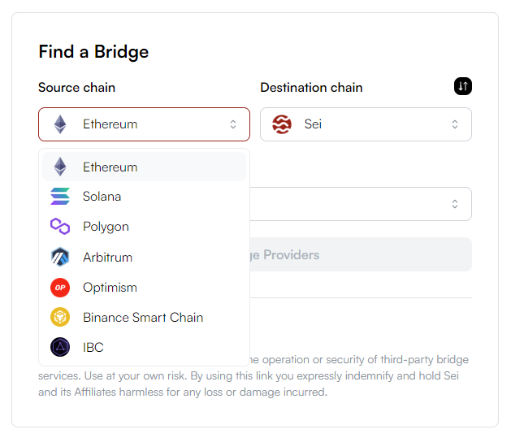Click the Binance Smart Chain logo icon
The width and height of the screenshot is (511, 438).
[x=60, y=317]
